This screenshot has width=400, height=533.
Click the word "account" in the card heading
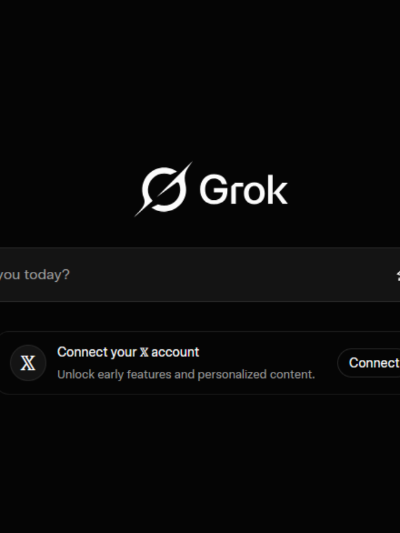175,352
